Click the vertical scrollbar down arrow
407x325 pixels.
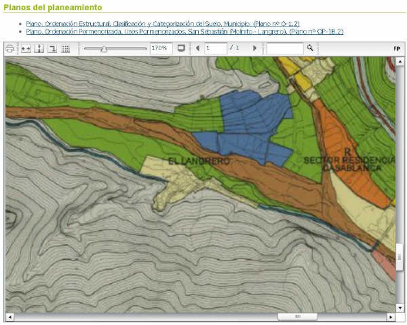pyautogui.click(x=399, y=308)
